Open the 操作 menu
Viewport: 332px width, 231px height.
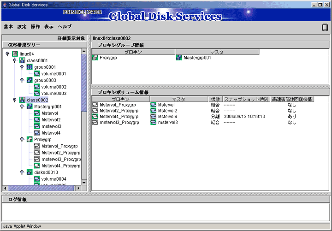(36, 27)
